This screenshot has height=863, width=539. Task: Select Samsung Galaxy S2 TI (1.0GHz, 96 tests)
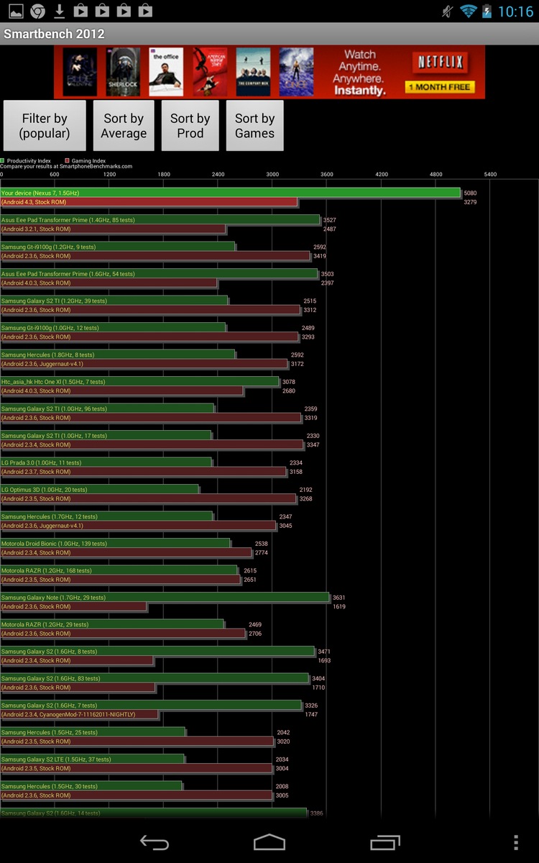tap(107, 408)
